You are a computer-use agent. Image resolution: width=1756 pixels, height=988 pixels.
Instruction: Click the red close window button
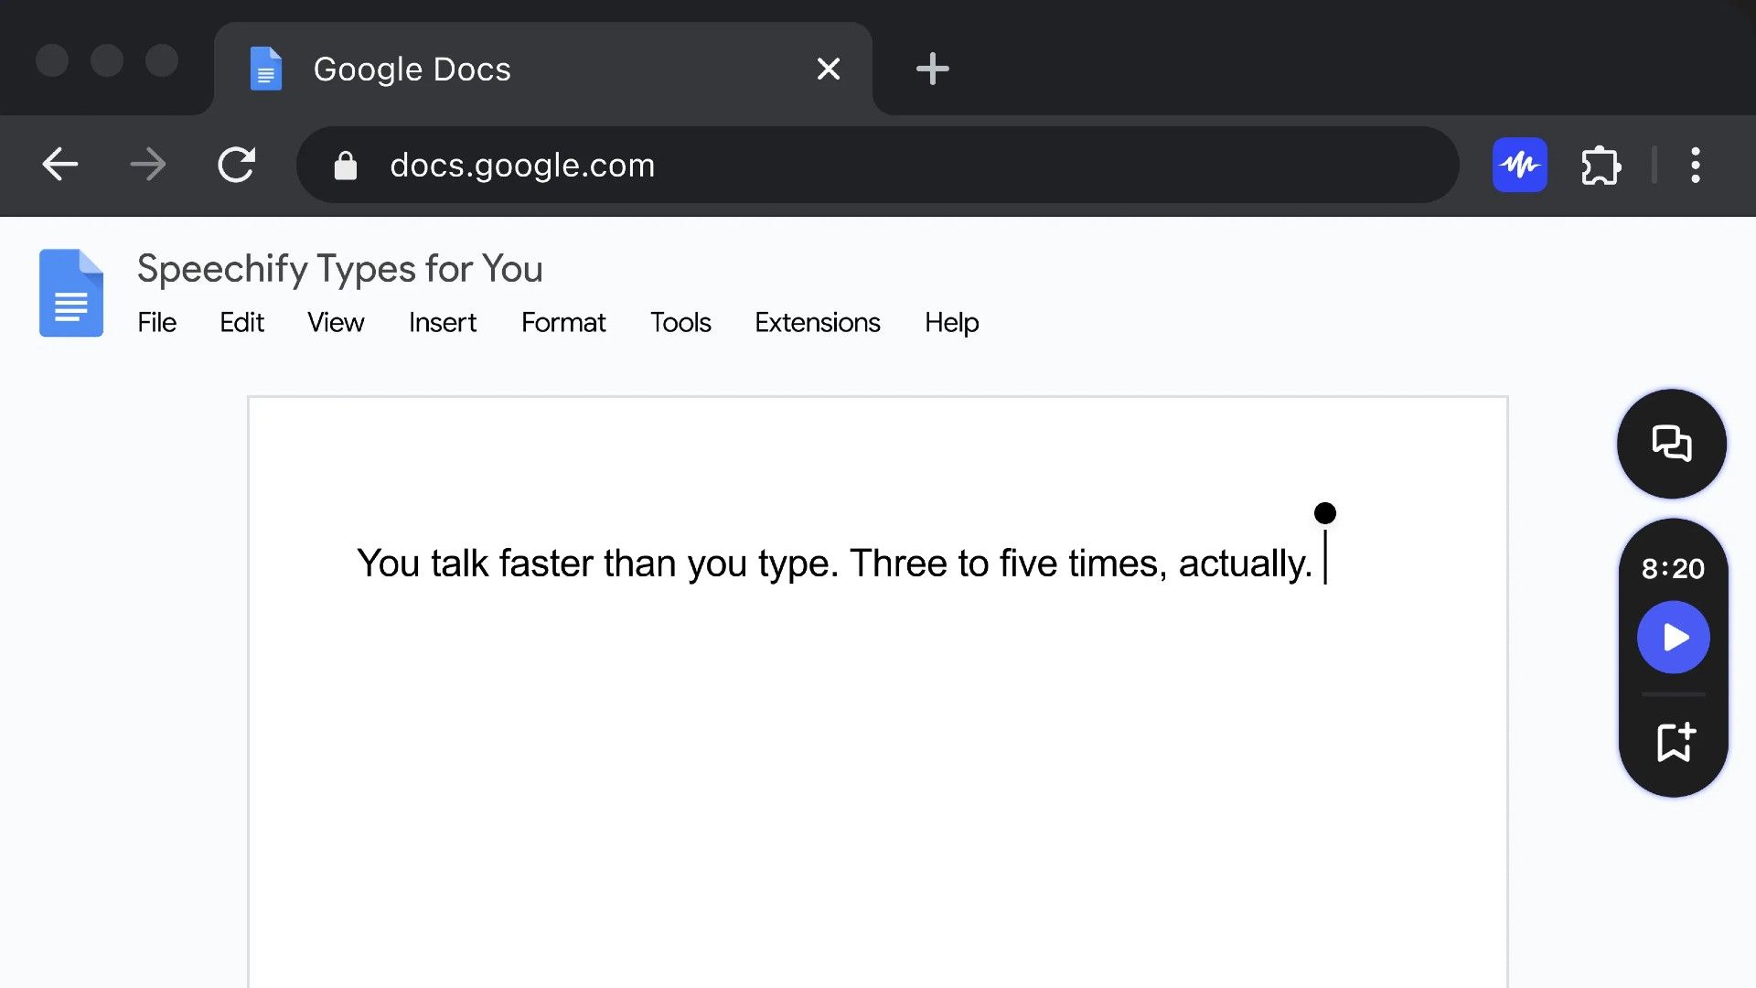(x=52, y=60)
